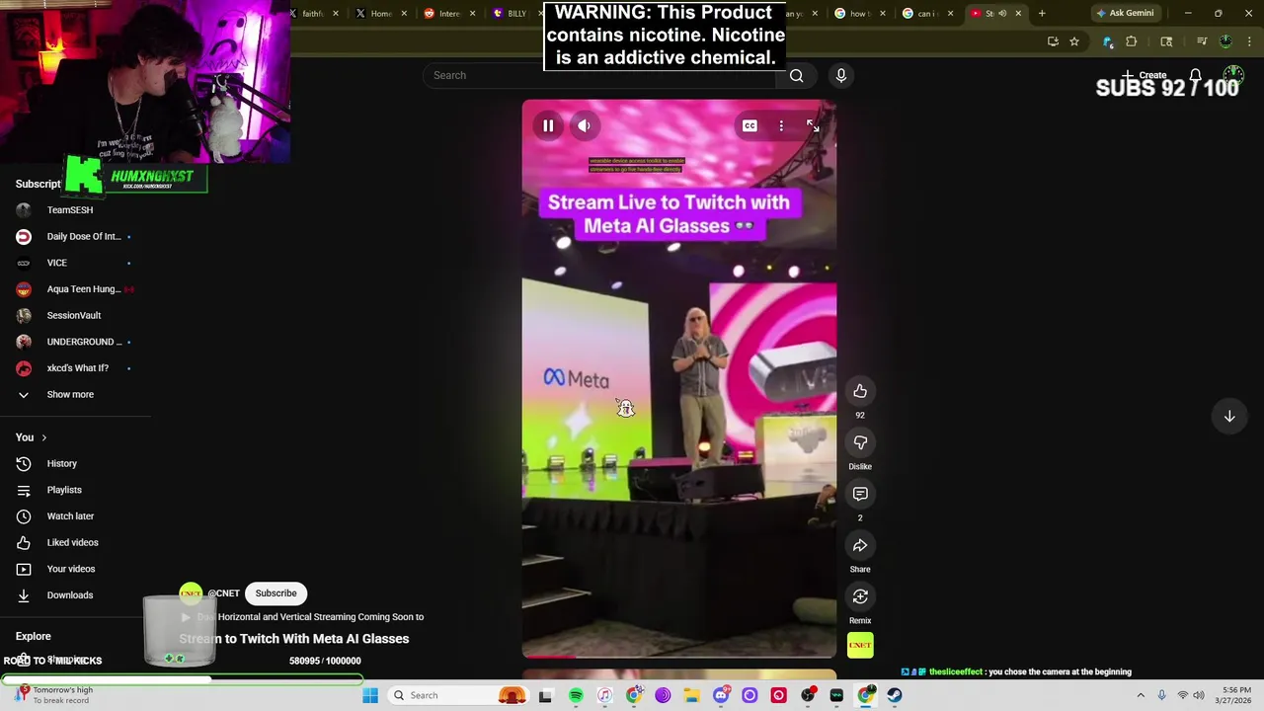Viewport: 1264px width, 711px height.
Task: Open OBS Studio from the taskbar
Action: [x=808, y=695]
